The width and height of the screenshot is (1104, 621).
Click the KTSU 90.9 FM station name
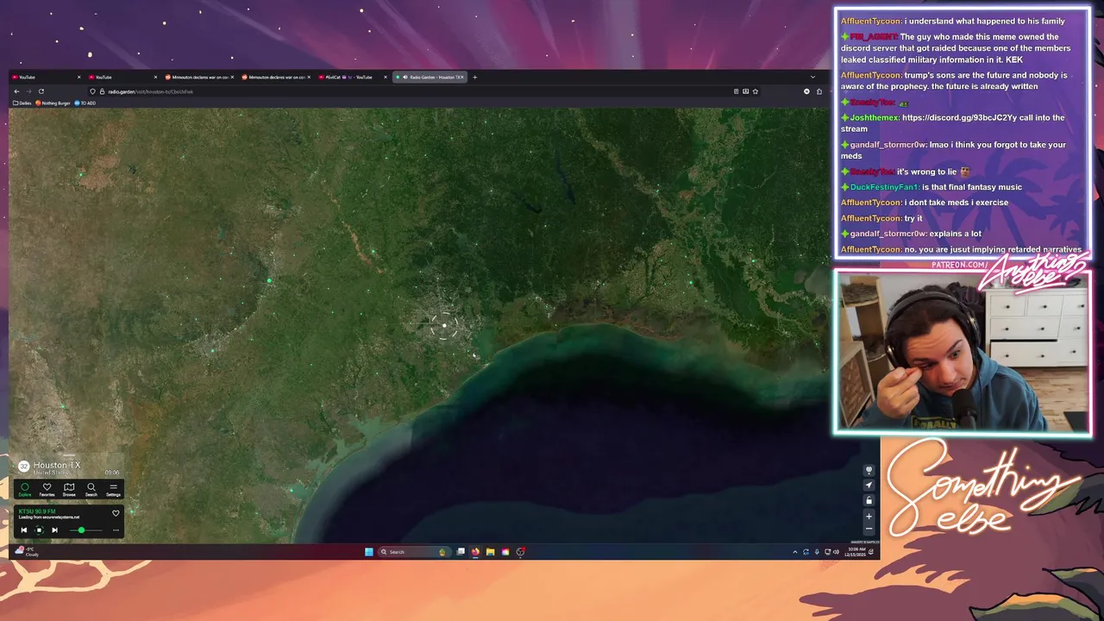(37, 511)
